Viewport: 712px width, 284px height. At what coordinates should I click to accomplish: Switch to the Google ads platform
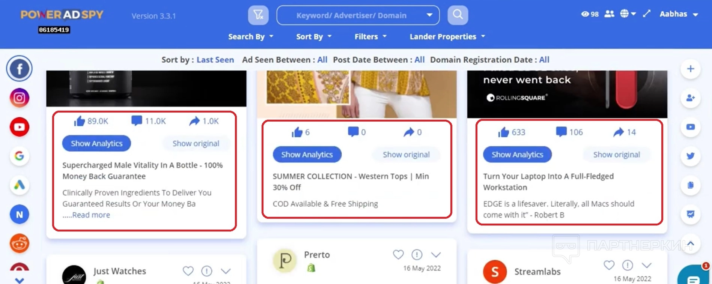[19, 156]
